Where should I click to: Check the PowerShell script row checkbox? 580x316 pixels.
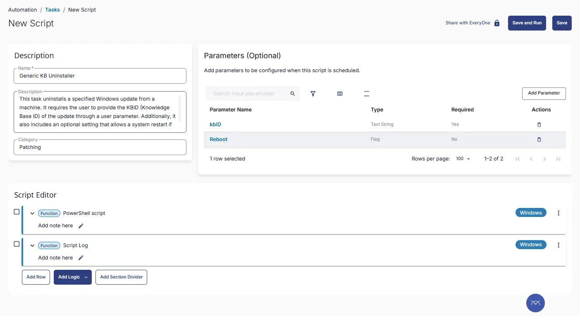point(17,212)
